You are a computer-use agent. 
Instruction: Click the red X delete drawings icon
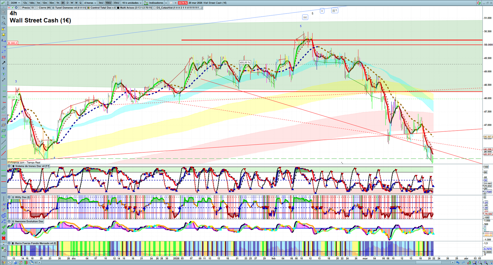point(4,238)
